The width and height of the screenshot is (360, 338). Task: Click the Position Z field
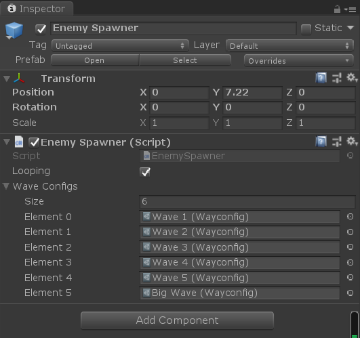pyautogui.click(x=326, y=92)
